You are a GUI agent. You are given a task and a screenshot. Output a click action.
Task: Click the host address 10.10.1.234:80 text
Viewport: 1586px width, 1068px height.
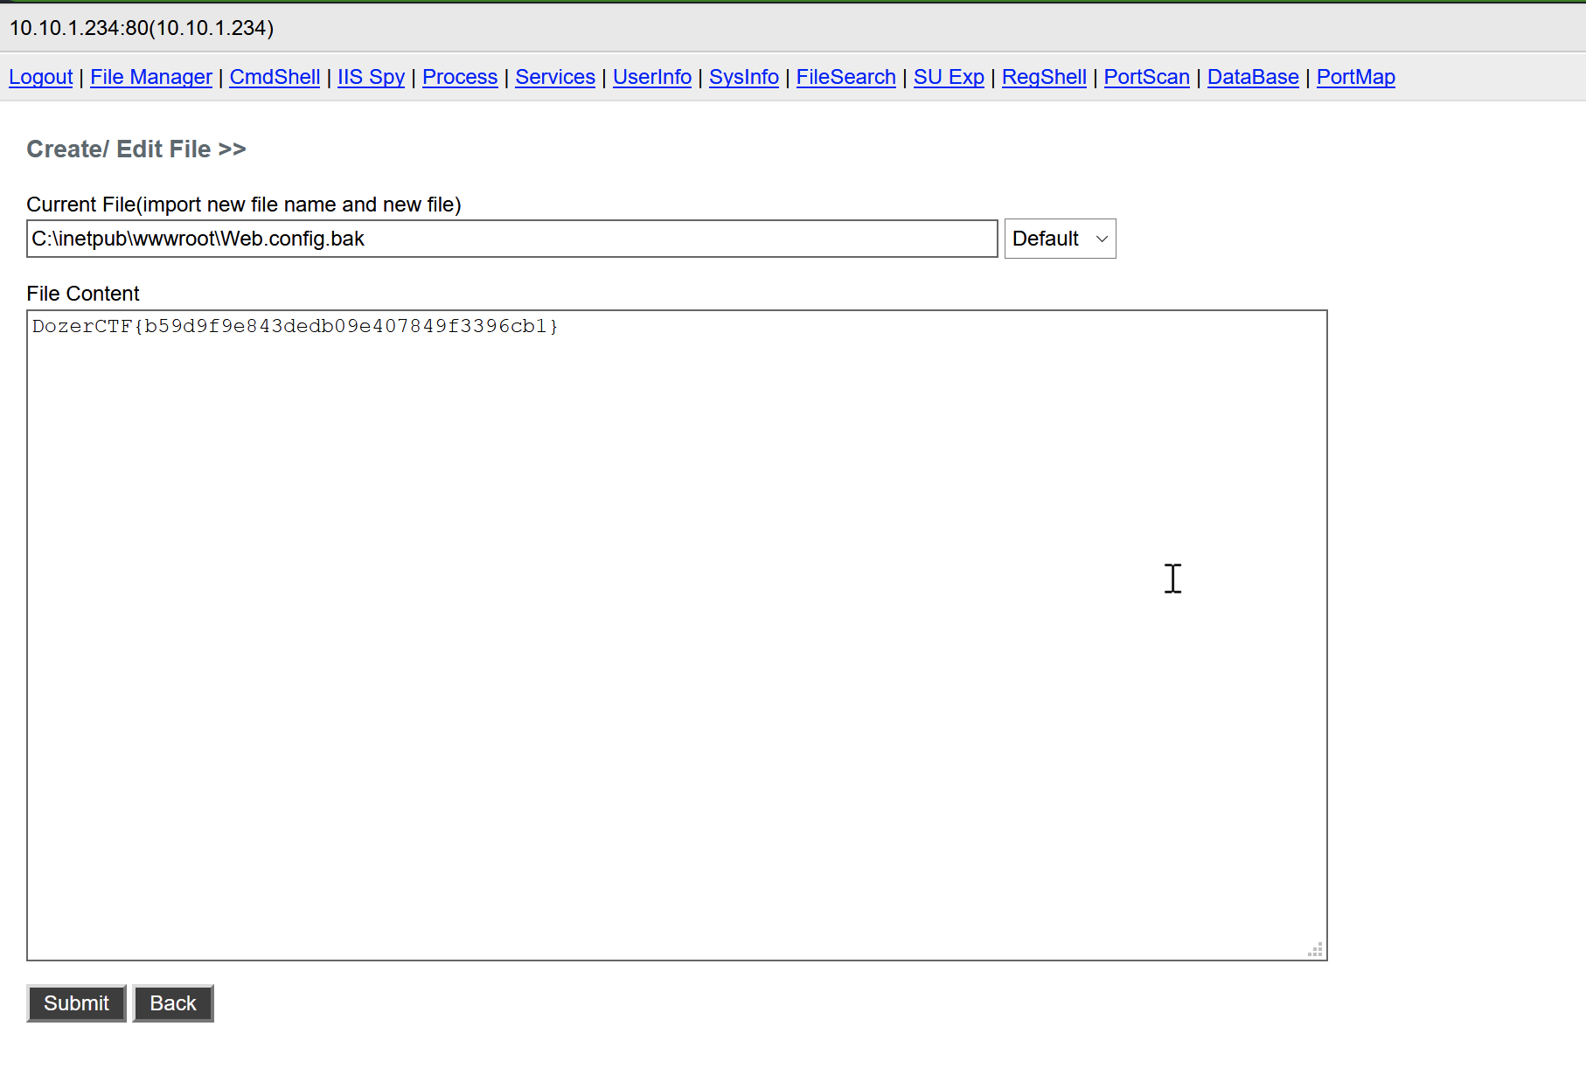(142, 28)
